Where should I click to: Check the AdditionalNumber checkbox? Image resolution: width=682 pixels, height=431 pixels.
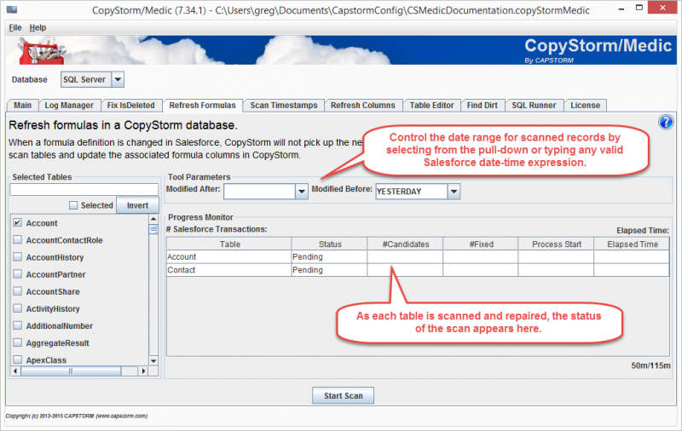pyautogui.click(x=17, y=325)
